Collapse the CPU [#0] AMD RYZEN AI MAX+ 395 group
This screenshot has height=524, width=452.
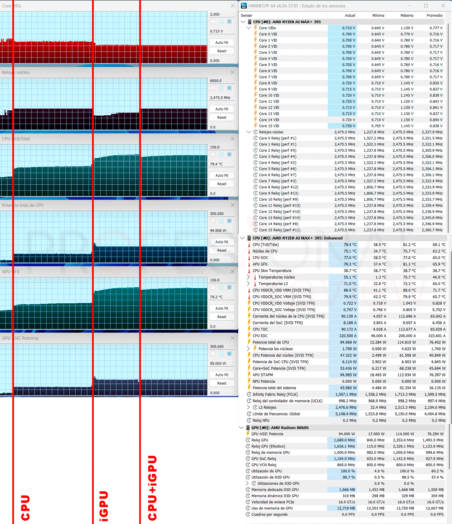(x=243, y=22)
